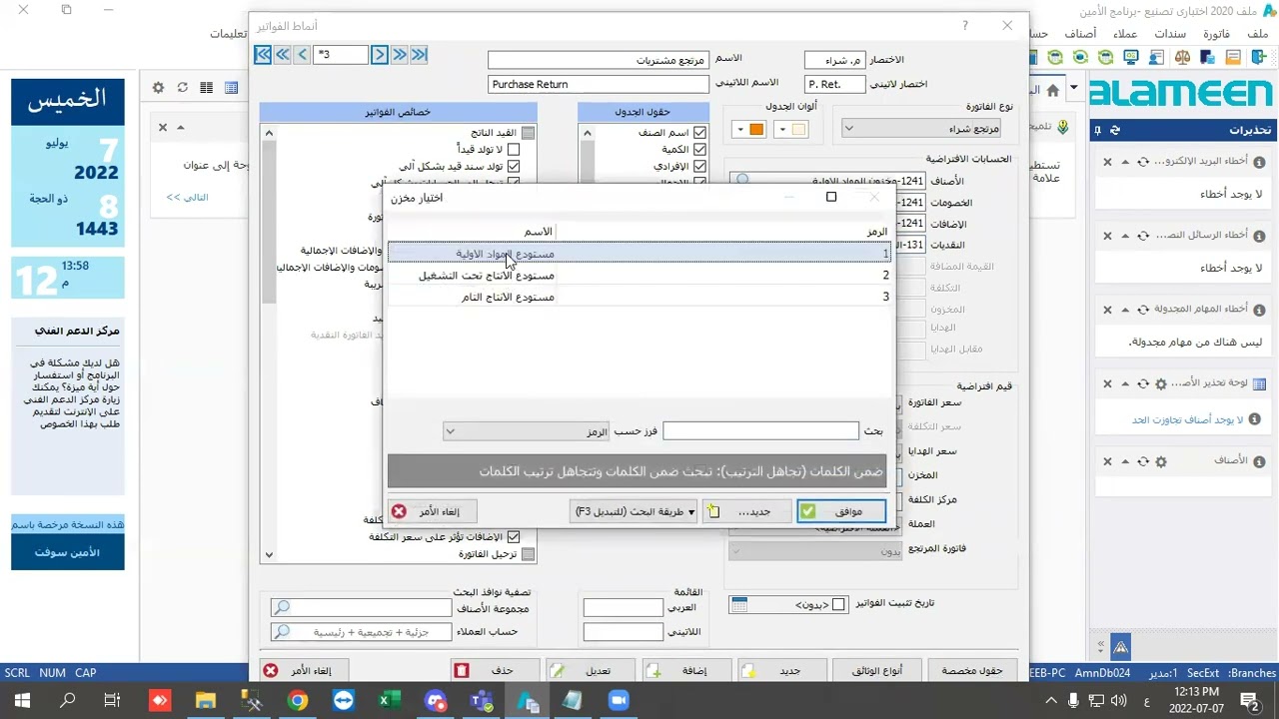Click the cream table color swatch
This screenshot has height=719, width=1279.
798,129
